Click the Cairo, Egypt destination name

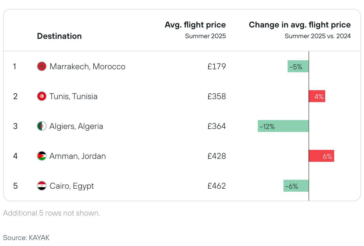click(72, 186)
